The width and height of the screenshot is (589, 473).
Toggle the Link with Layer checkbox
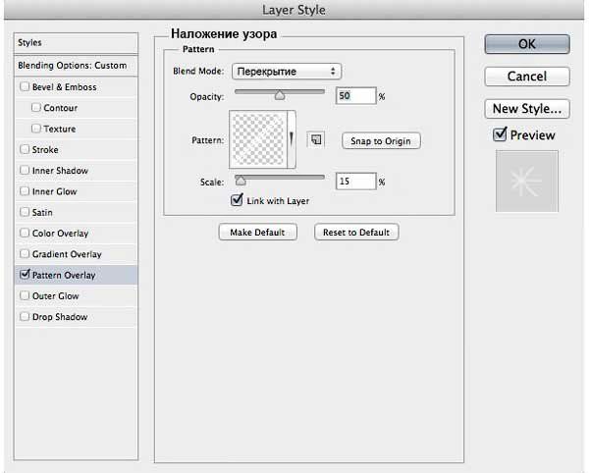(x=237, y=201)
